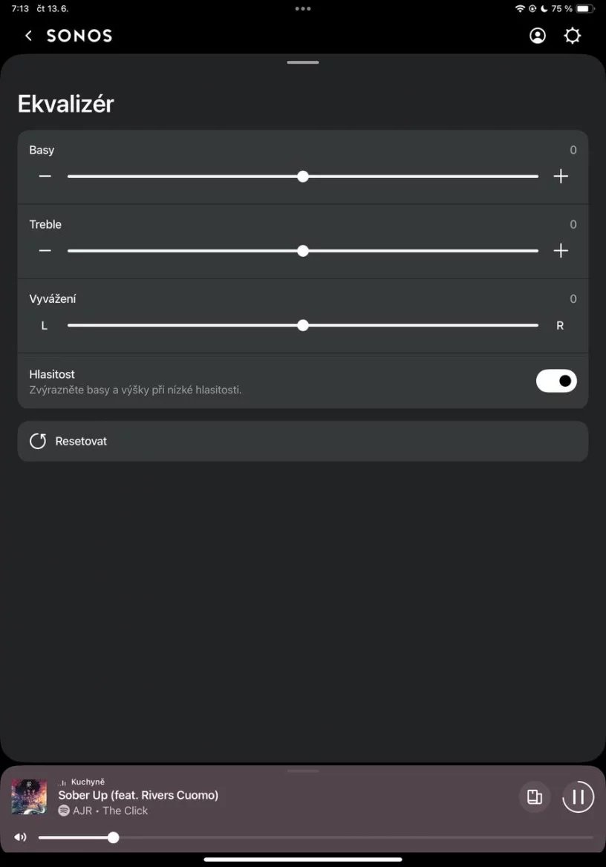
Task: Click the Treble slider knob
Action: [x=303, y=251]
